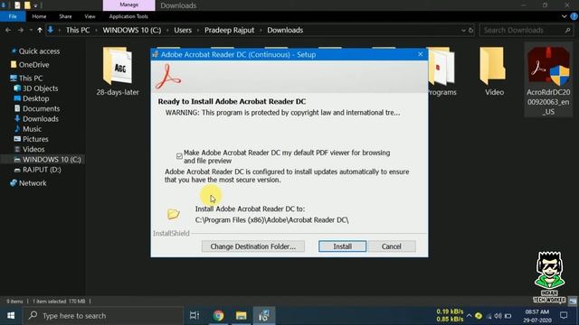Click the Adobe Acrobat logo in setup
Screen dimensions: 579x325
pos(168,77)
